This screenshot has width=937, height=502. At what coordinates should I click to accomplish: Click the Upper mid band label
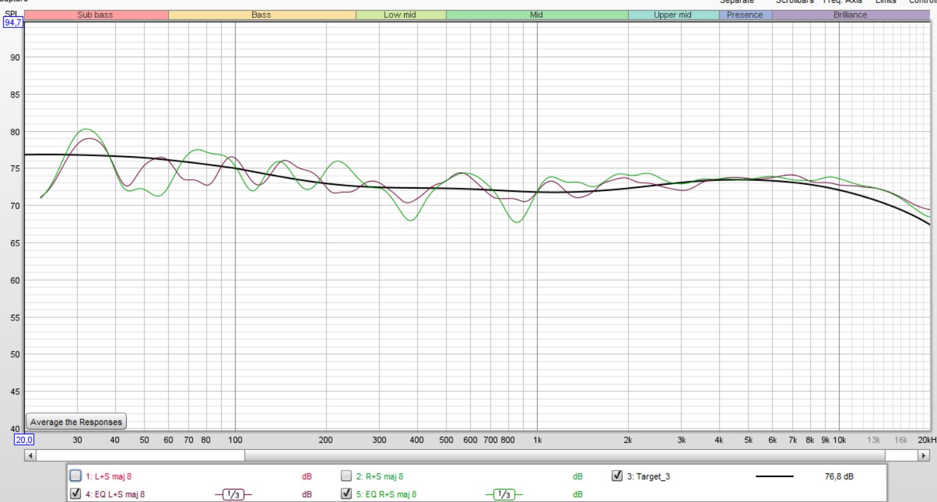pyautogui.click(x=673, y=15)
